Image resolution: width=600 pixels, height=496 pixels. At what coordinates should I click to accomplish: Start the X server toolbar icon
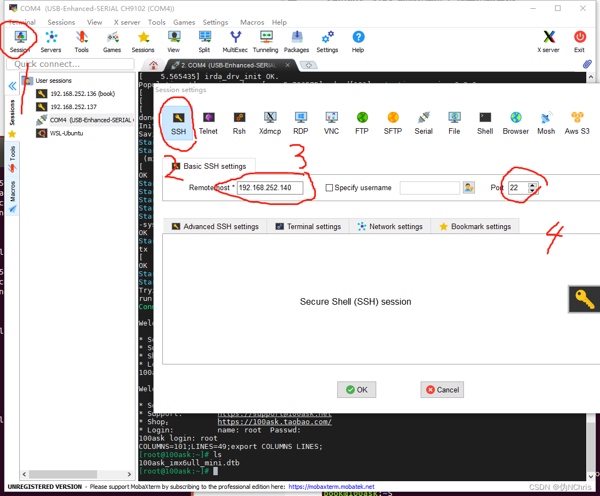549,42
